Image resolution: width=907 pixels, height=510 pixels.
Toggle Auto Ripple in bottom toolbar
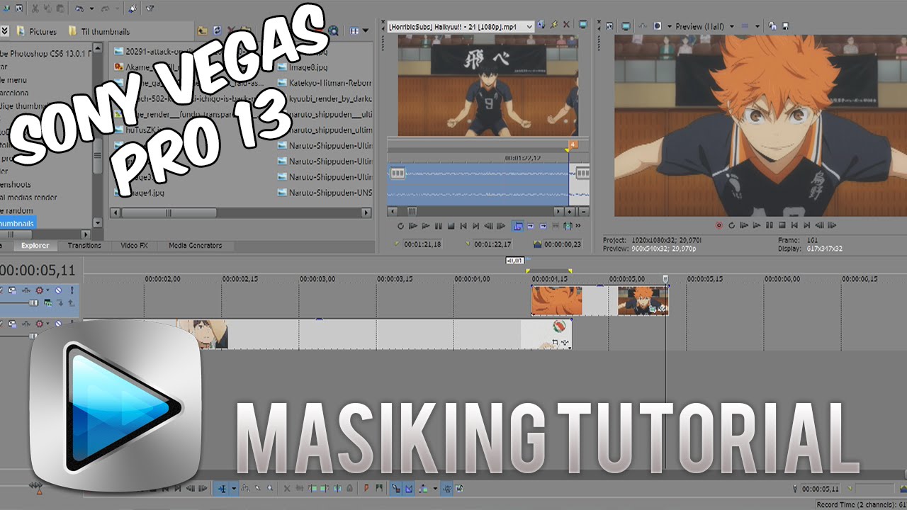[x=422, y=489]
